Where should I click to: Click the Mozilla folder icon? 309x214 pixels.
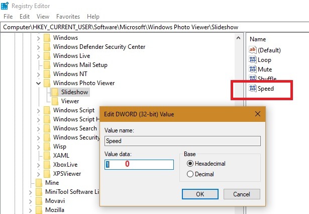coord(39,210)
